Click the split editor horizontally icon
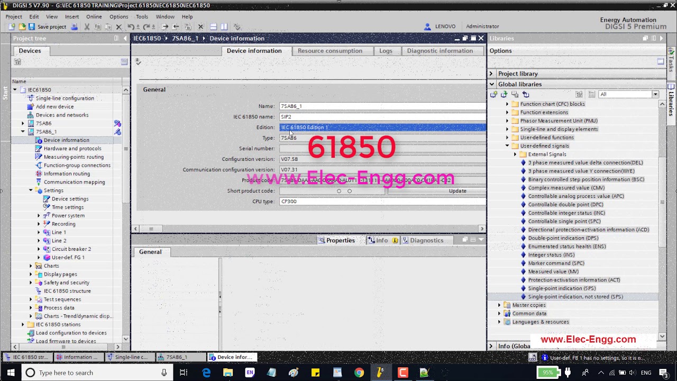 pos(213,26)
